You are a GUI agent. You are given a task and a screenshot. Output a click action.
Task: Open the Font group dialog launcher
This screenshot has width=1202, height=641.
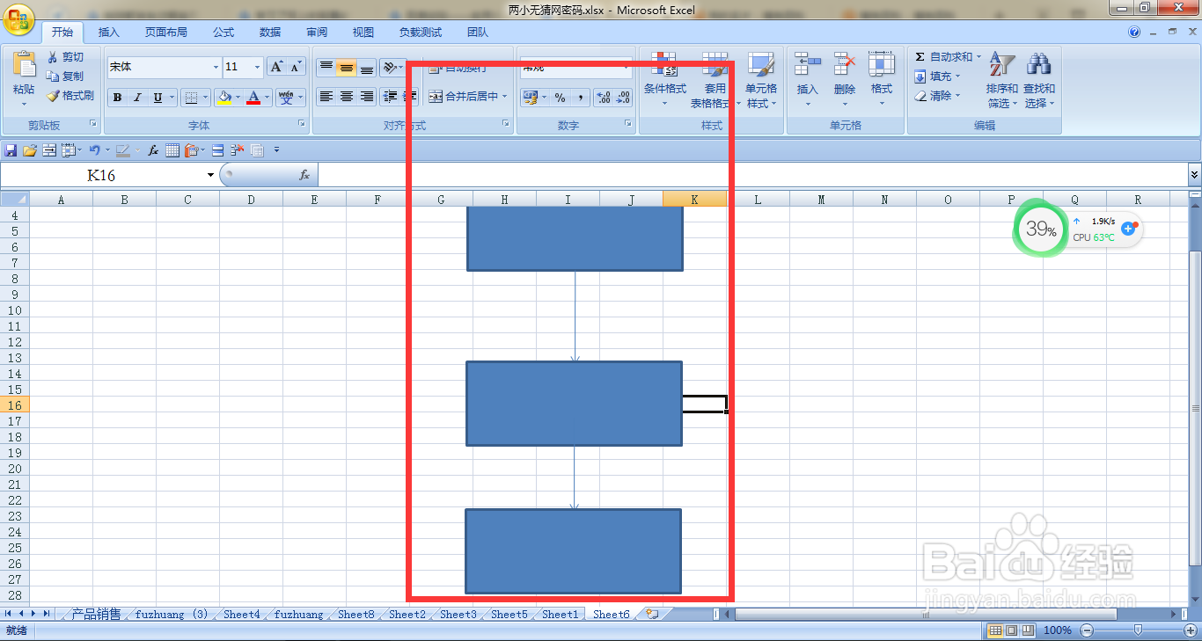click(x=302, y=124)
